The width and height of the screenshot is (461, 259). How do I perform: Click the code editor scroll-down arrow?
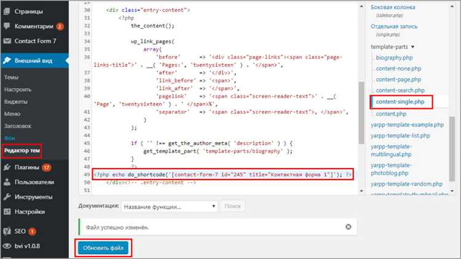[x=361, y=191]
